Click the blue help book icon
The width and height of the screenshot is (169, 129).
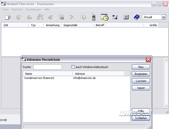(x=137, y=17)
